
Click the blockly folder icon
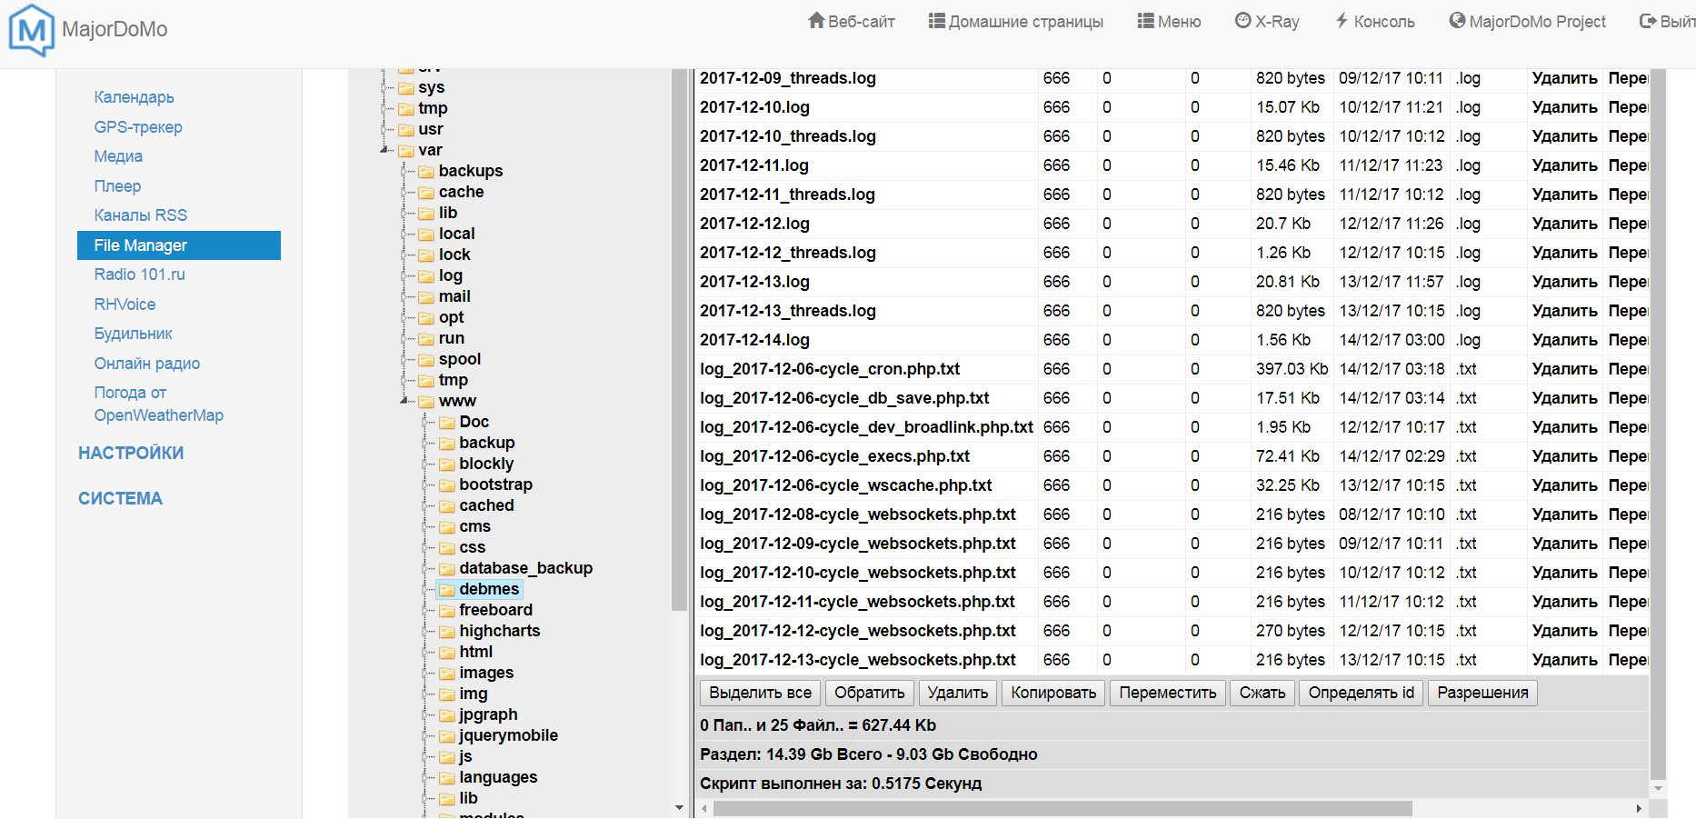click(447, 464)
